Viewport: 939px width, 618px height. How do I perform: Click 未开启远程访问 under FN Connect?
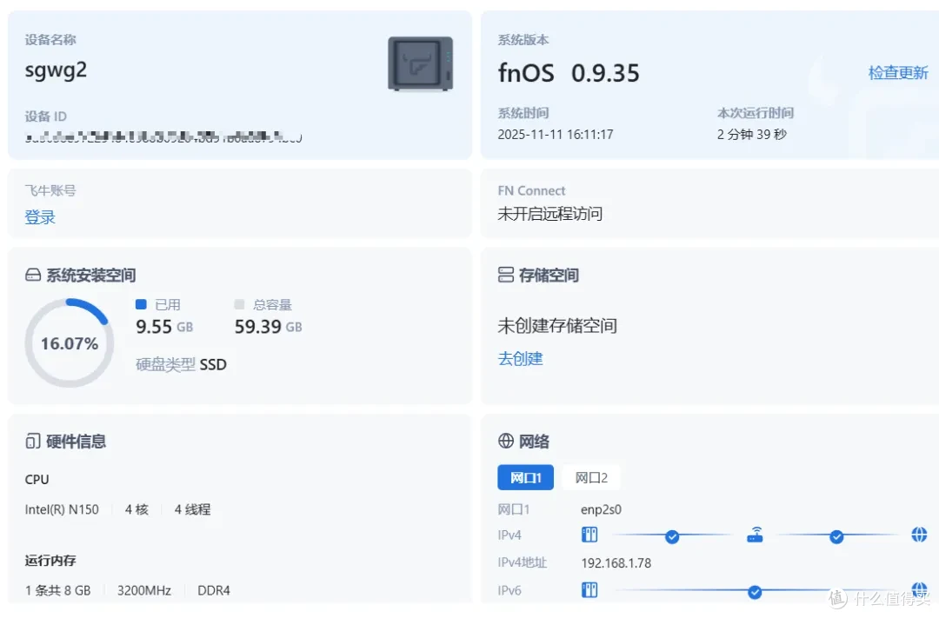(549, 214)
